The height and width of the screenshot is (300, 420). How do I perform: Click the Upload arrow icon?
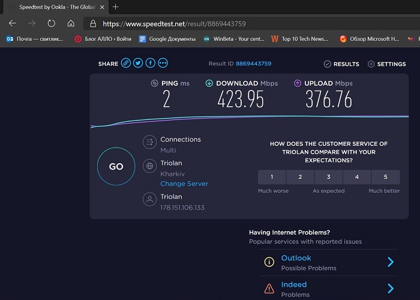click(298, 83)
